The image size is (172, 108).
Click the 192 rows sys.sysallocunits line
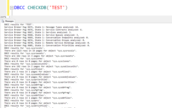[x=42, y=66]
